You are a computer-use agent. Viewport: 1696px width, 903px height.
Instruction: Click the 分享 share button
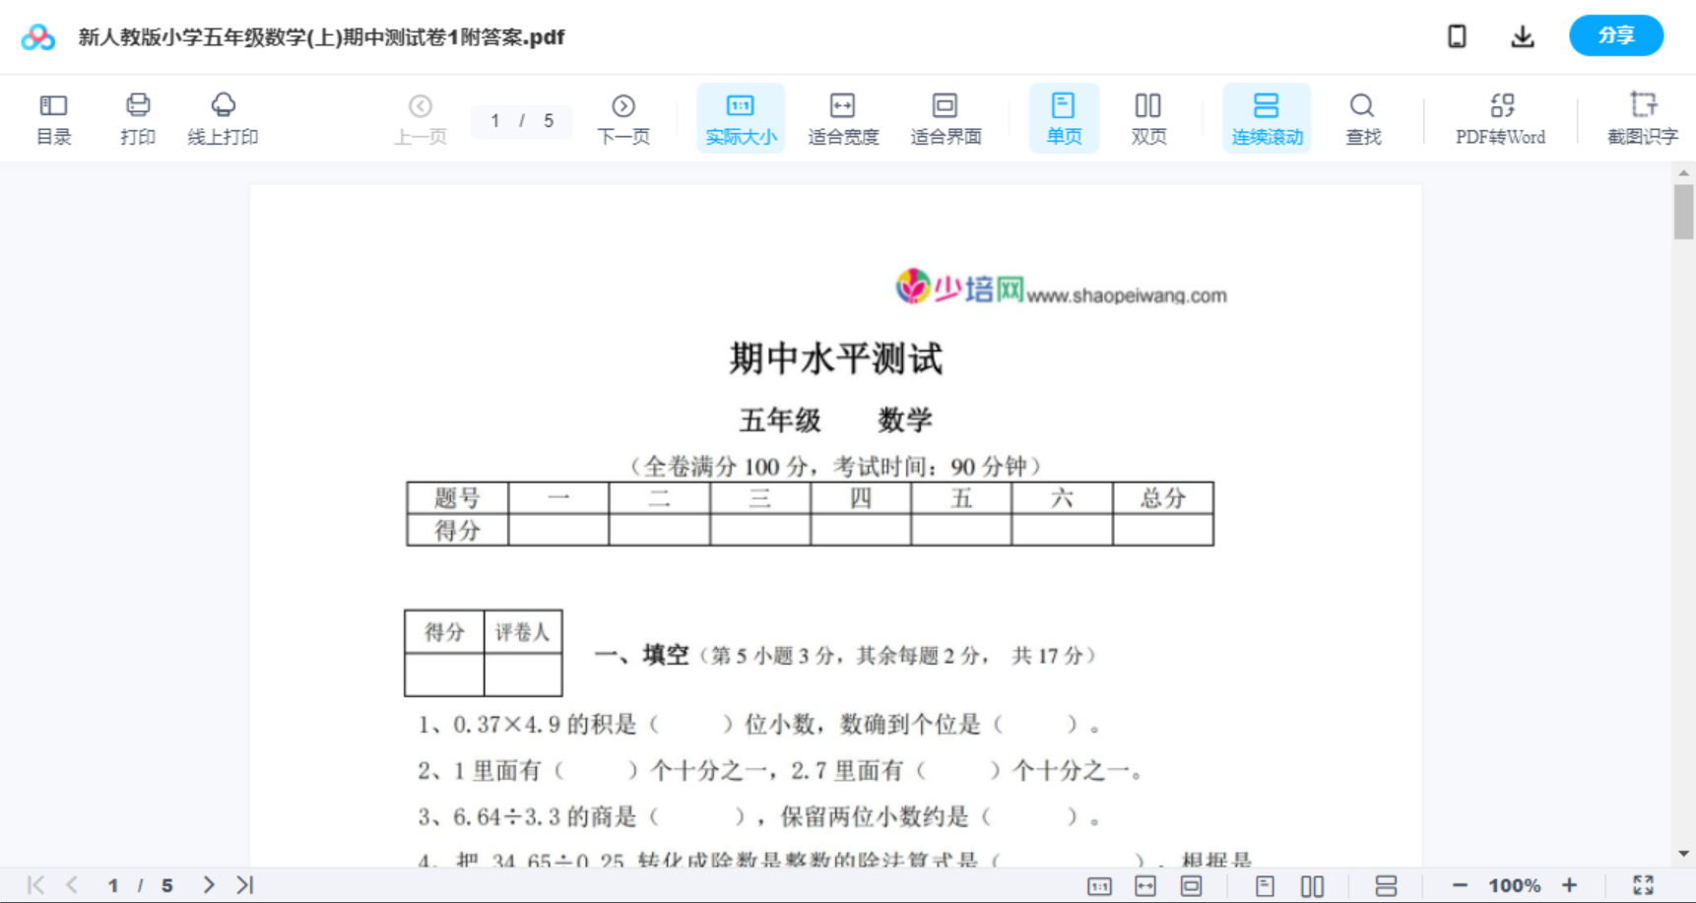1615,35
